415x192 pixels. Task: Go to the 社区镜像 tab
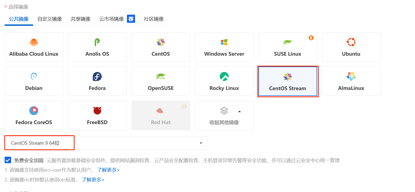click(154, 19)
